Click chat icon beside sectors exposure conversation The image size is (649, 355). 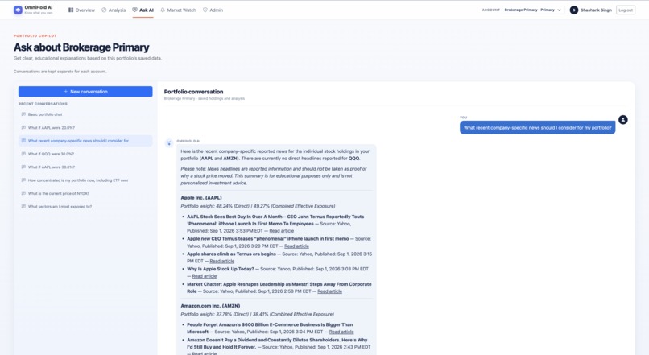click(x=23, y=206)
